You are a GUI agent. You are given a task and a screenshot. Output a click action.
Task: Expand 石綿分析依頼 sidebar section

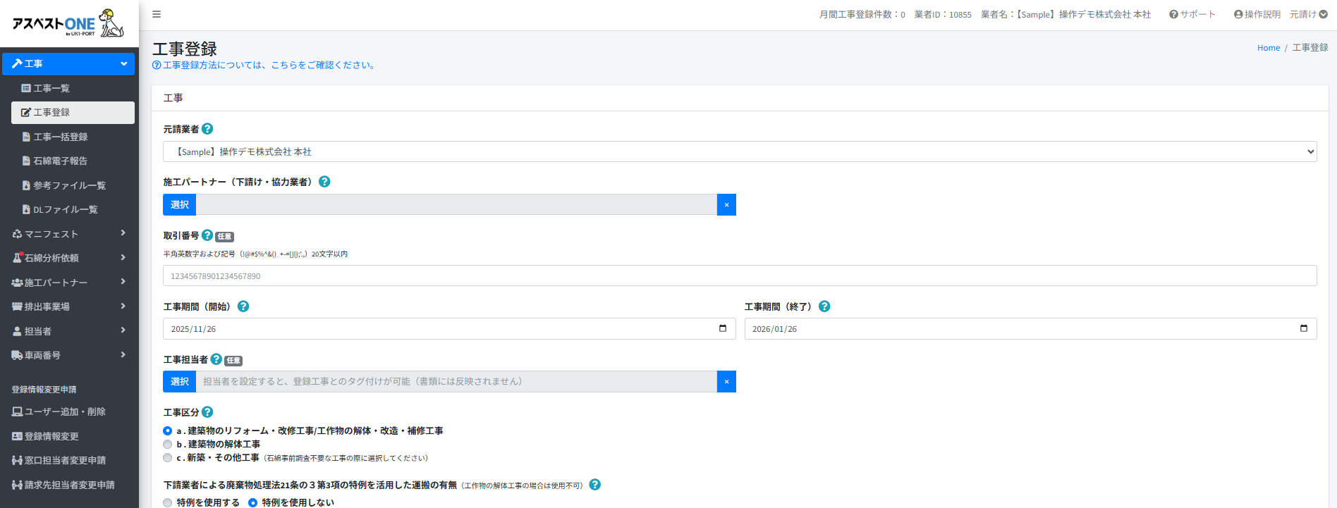tap(68, 258)
